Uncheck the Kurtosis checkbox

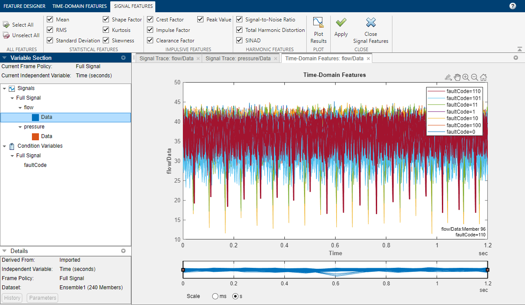(x=106, y=30)
